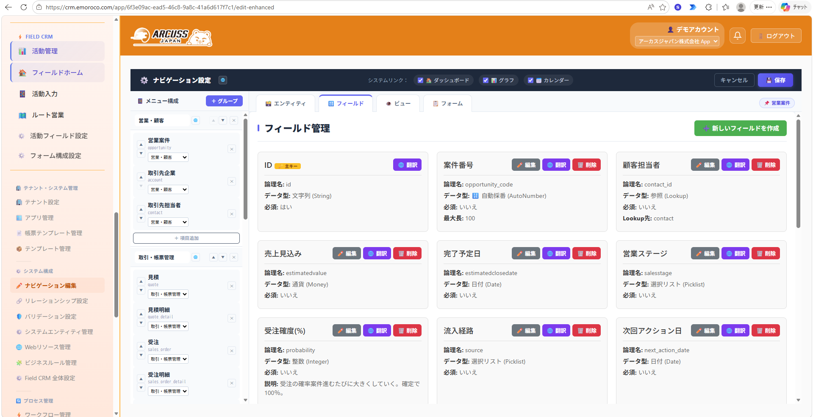The height and width of the screenshot is (417, 813).
Task: Click ログアウト button
Action: coord(776,36)
